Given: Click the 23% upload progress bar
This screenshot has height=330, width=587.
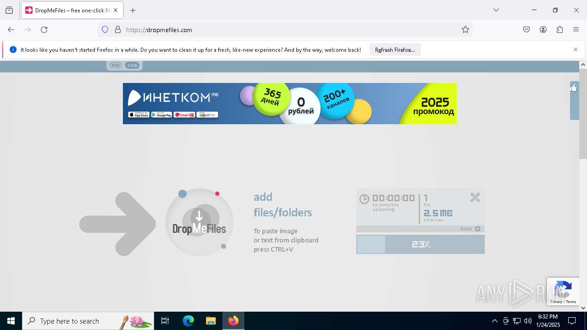Looking at the screenshot, I should pos(421,244).
